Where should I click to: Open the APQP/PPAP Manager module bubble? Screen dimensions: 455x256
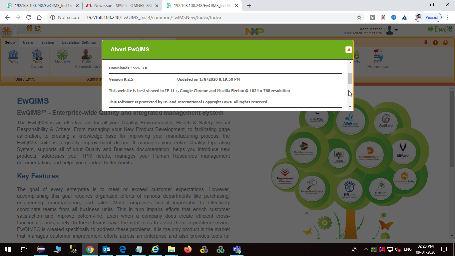point(316,118)
